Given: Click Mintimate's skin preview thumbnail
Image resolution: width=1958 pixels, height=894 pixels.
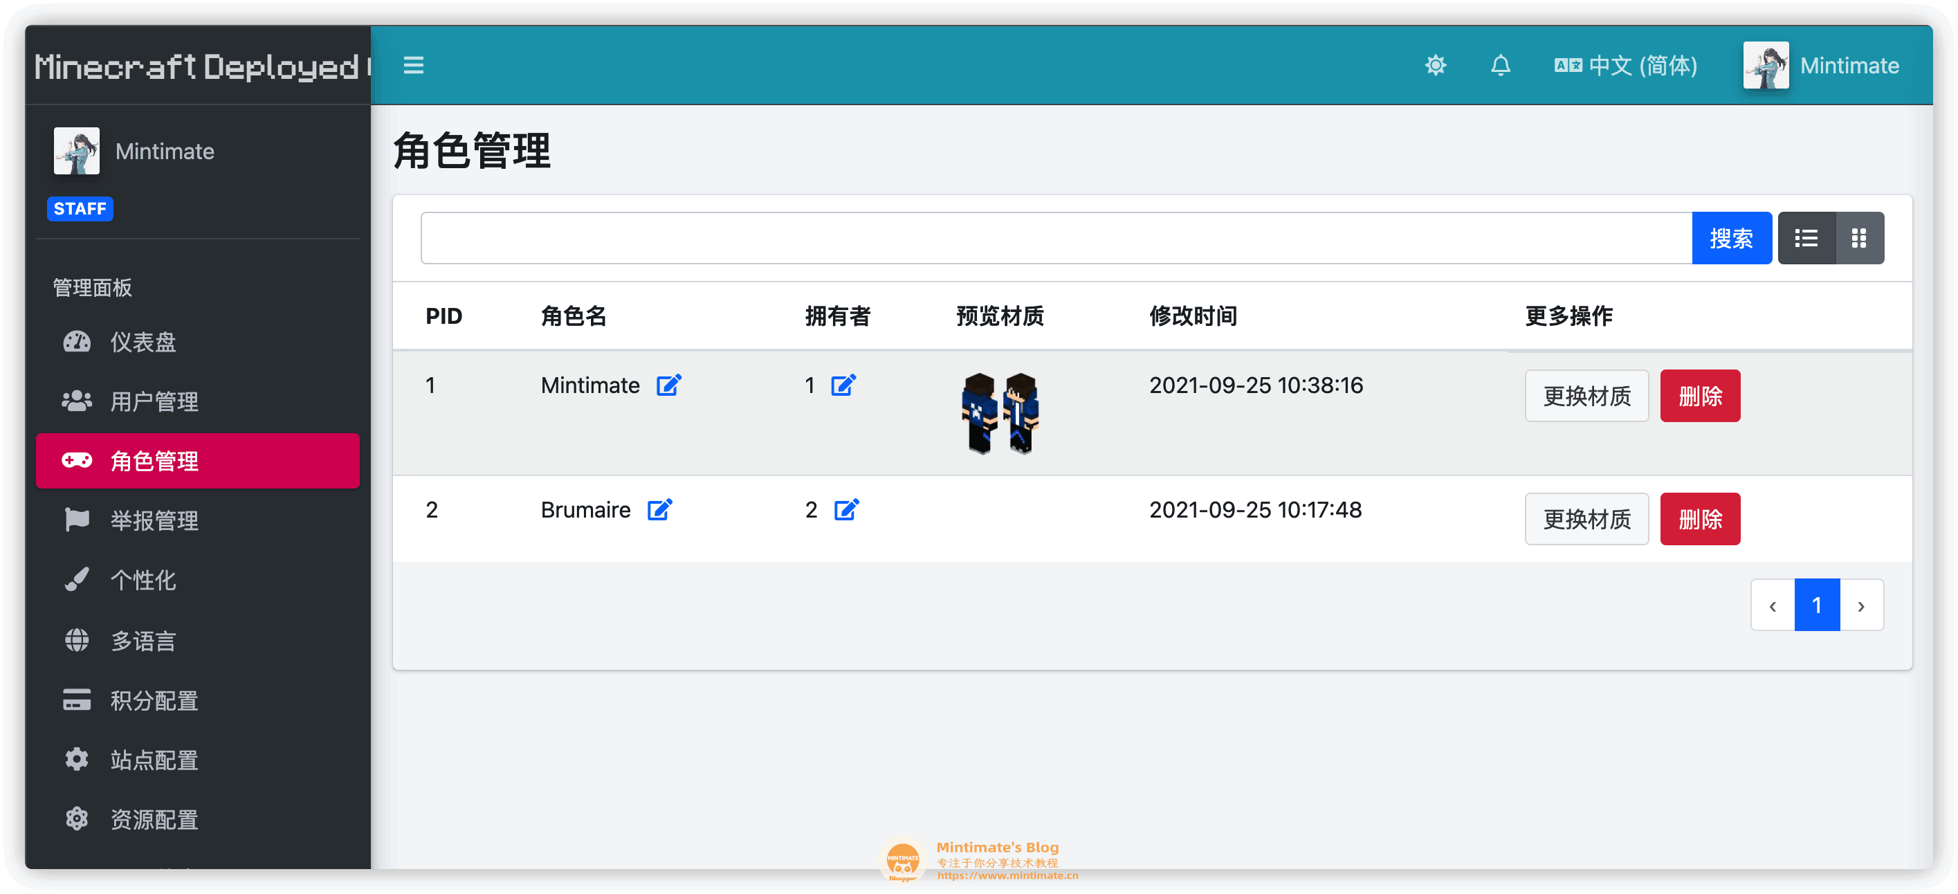Looking at the screenshot, I should (1000, 413).
